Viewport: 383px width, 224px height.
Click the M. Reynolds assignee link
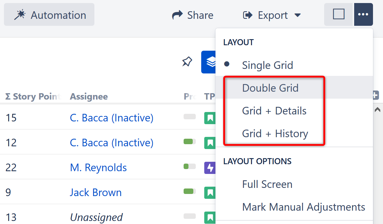(x=98, y=167)
